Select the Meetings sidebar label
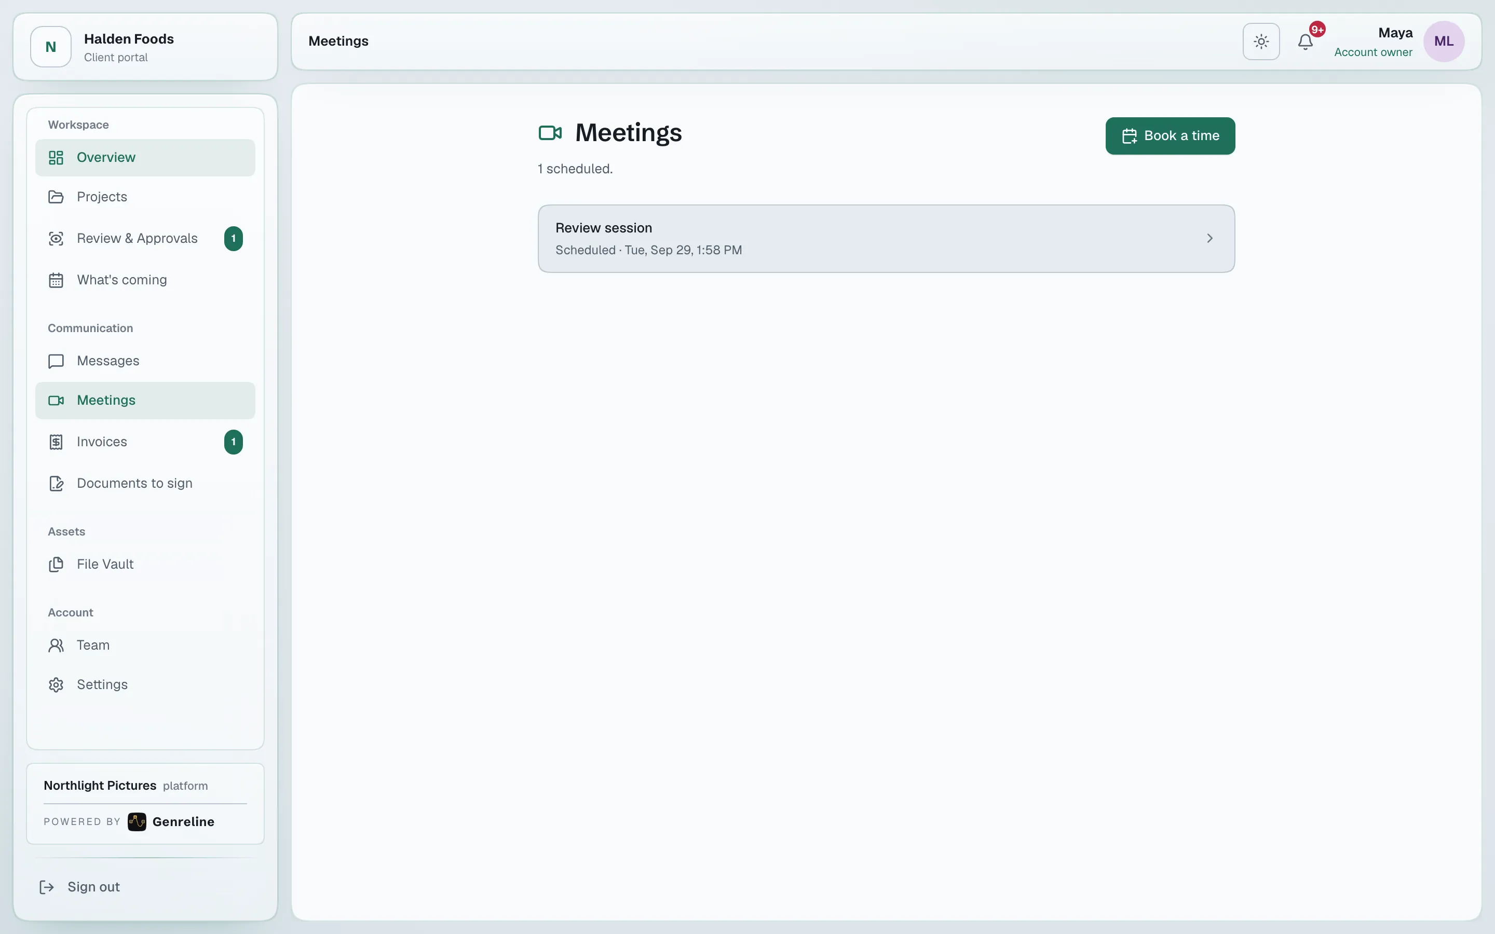 pos(106,400)
